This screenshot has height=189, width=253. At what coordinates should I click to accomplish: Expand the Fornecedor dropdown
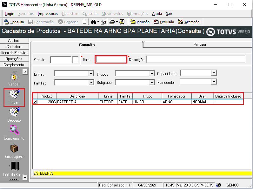214,82
